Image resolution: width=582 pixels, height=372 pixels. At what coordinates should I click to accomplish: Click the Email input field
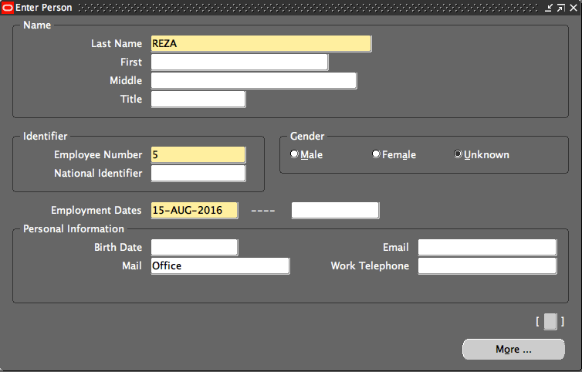(x=487, y=248)
